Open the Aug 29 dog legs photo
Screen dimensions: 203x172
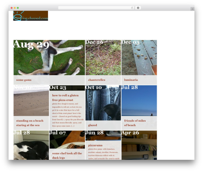point(49,57)
